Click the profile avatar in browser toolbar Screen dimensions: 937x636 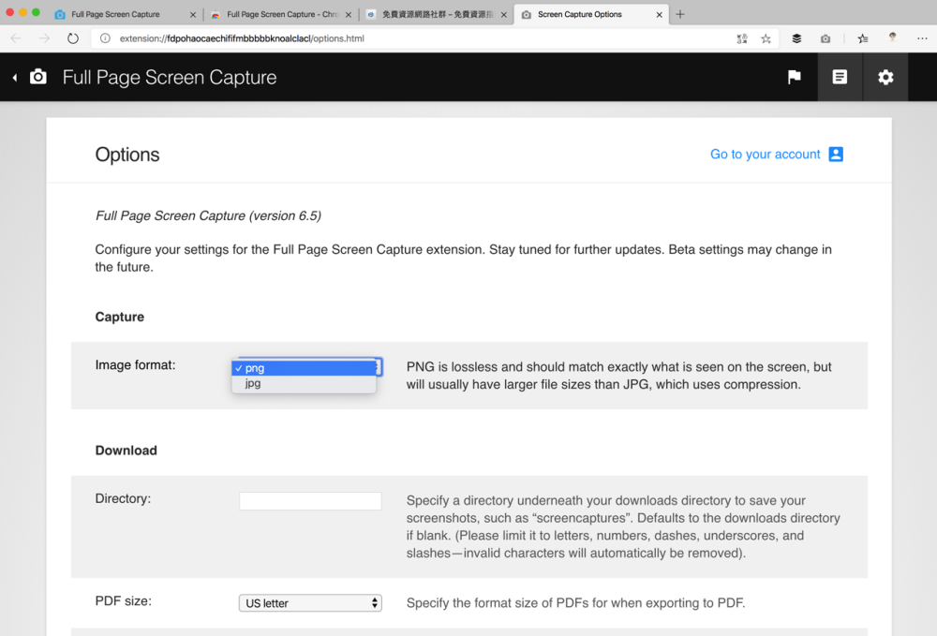(x=892, y=37)
